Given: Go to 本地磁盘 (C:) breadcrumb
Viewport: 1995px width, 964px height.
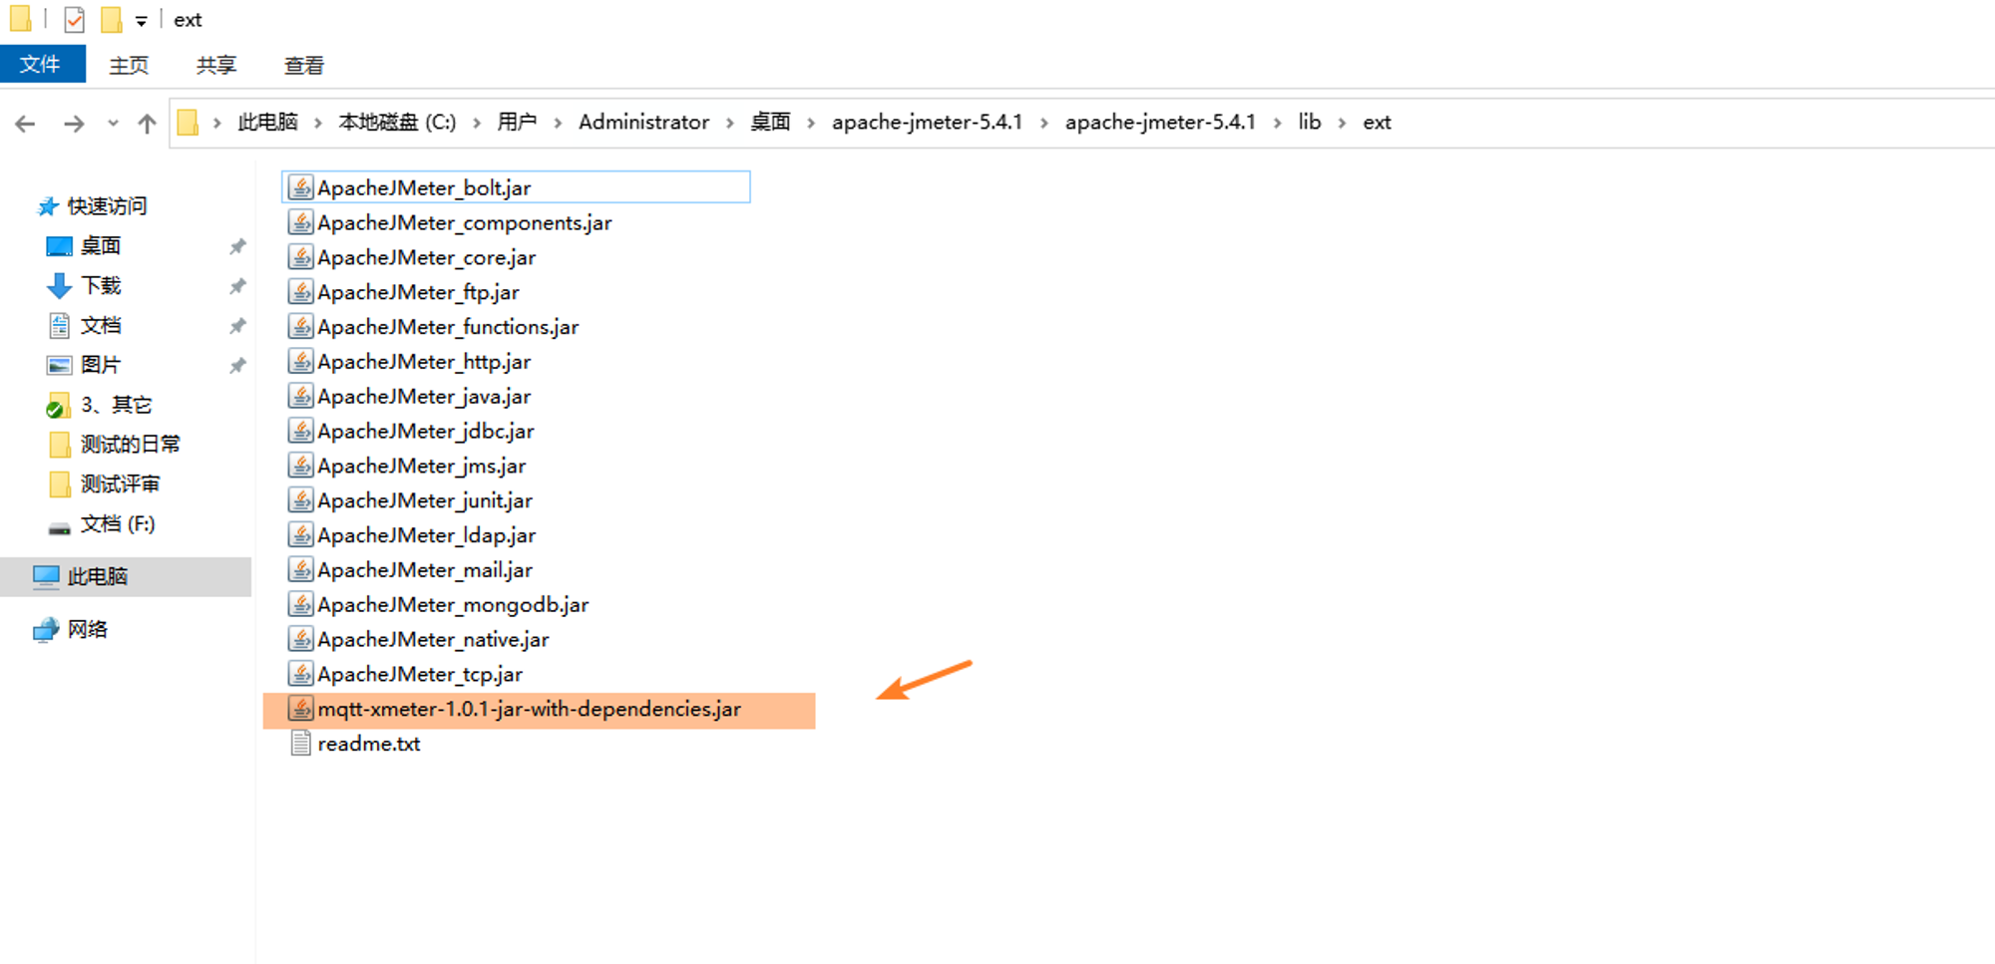Looking at the screenshot, I should tap(397, 123).
